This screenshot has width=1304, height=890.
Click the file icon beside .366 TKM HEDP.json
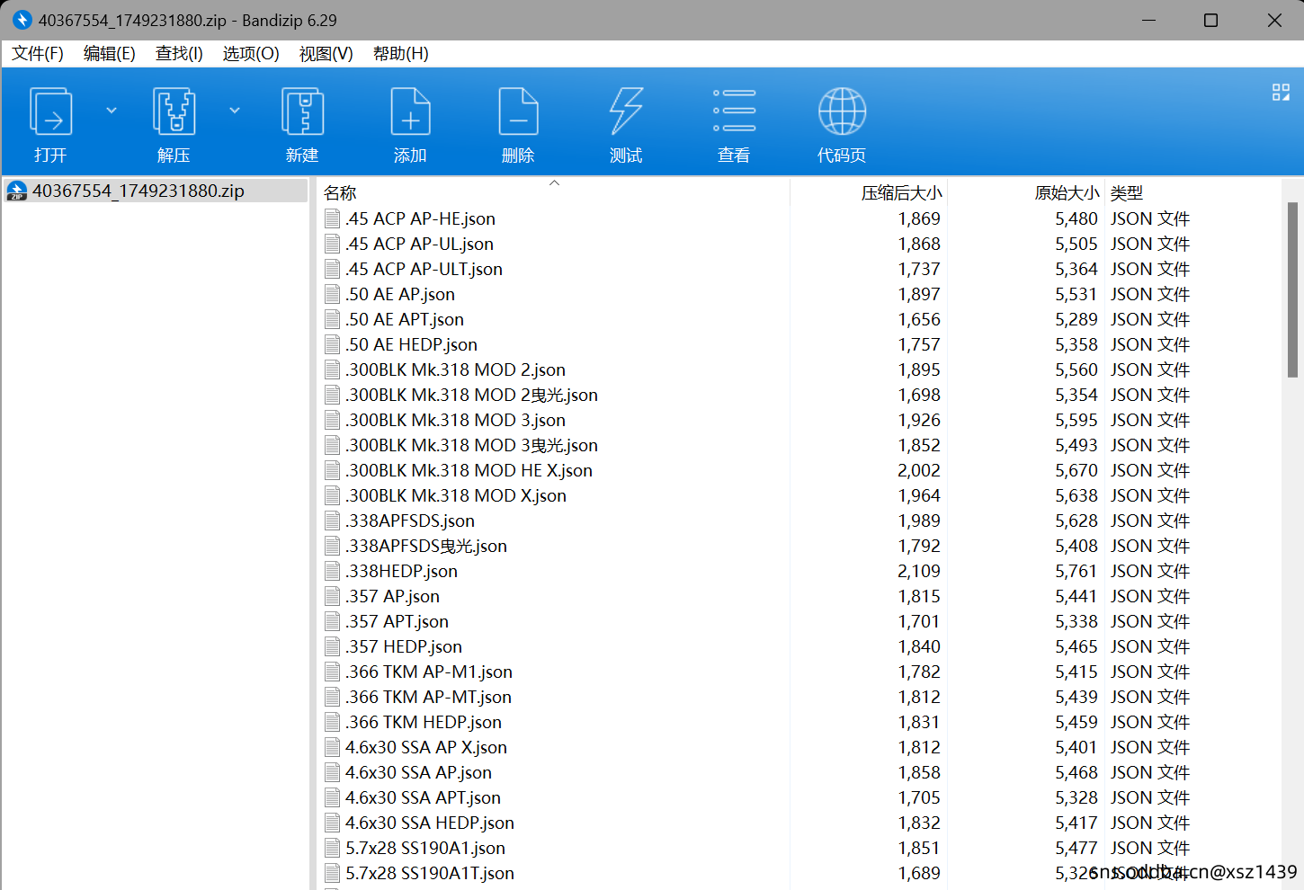pos(333,722)
